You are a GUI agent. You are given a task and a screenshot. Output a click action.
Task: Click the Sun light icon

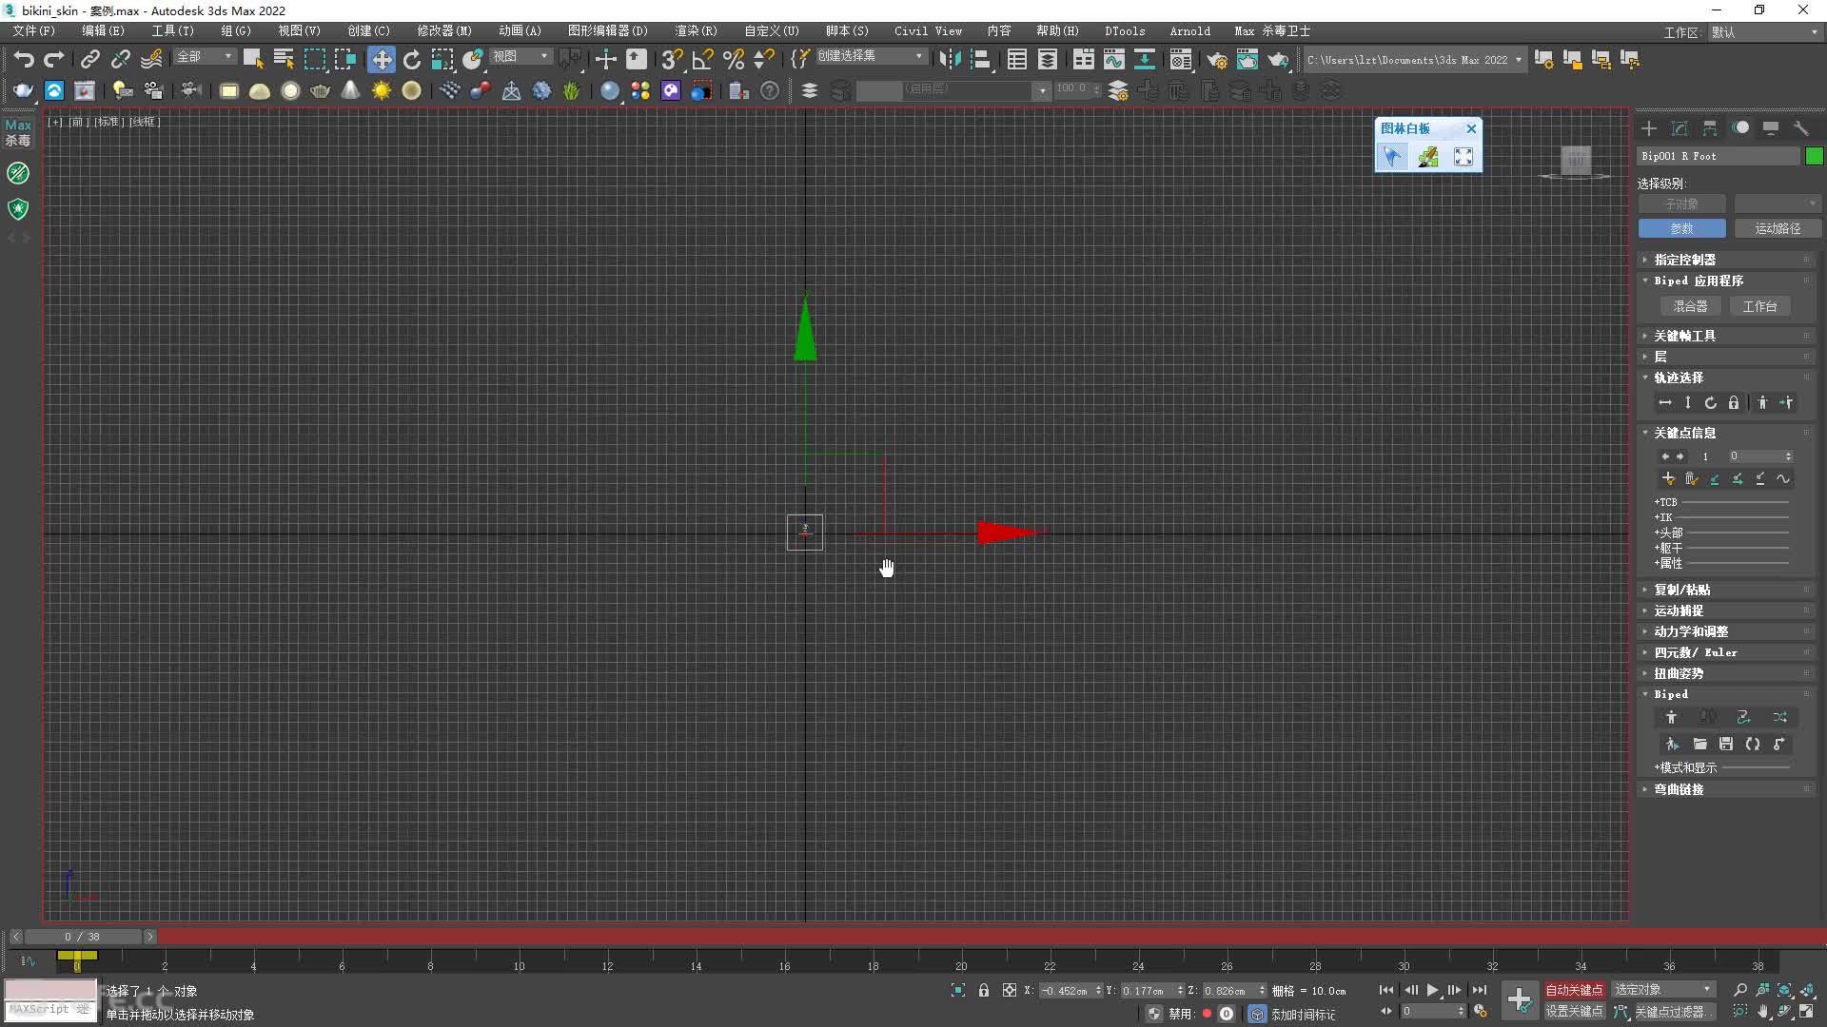382,90
